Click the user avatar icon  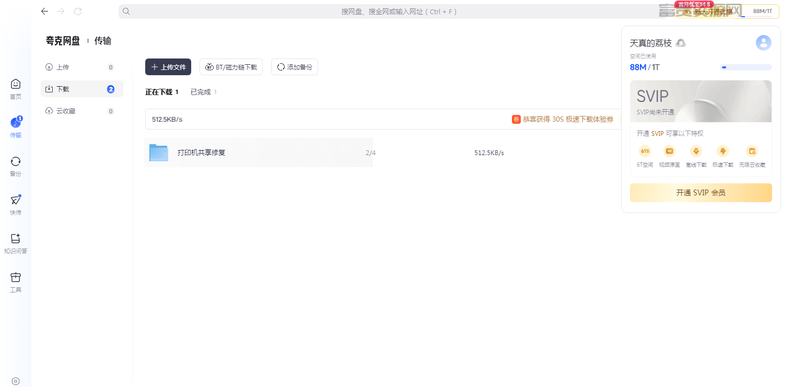tap(763, 43)
